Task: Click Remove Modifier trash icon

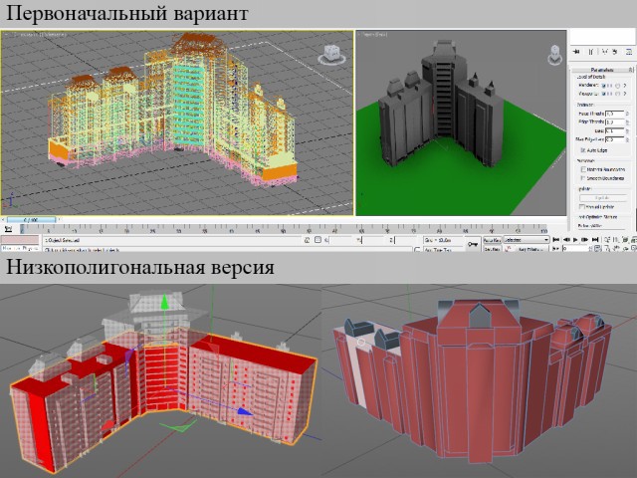Action: click(x=615, y=52)
